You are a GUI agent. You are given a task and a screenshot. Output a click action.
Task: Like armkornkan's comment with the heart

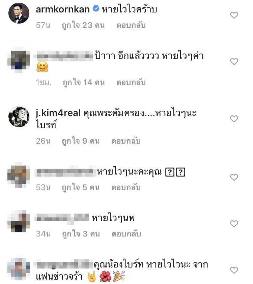234,15
